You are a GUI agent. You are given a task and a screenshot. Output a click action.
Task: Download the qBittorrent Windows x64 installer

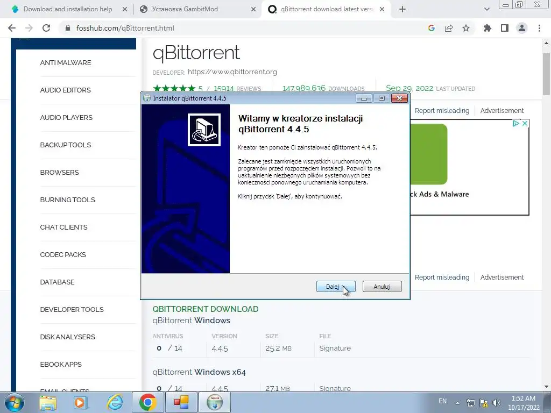click(x=199, y=372)
